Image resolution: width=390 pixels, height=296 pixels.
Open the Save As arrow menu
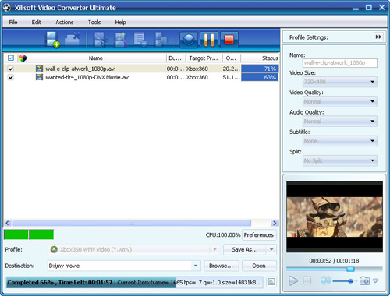pyautogui.click(x=271, y=249)
